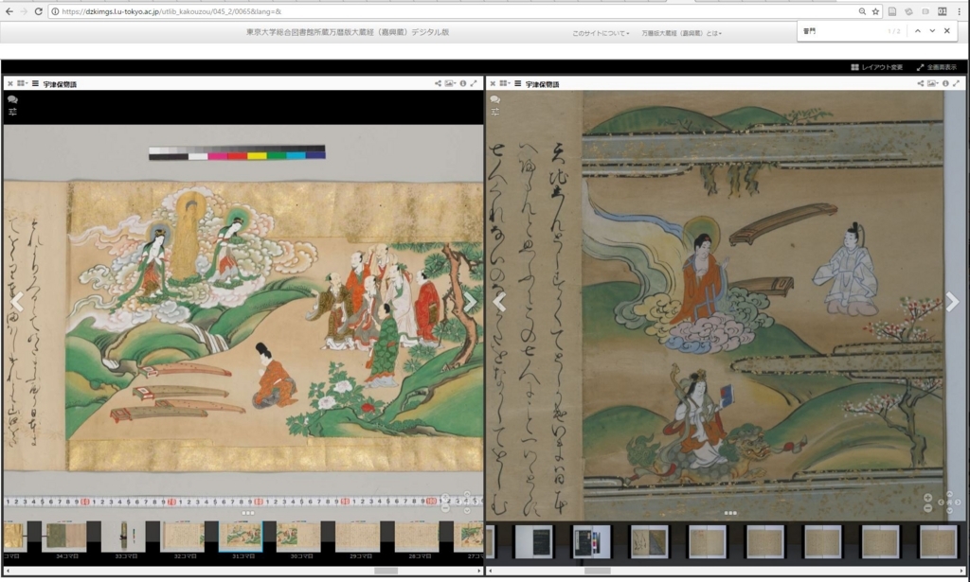Image resolution: width=970 pixels, height=582 pixels.
Task: Close the find-in-page bar
Action: click(x=947, y=31)
